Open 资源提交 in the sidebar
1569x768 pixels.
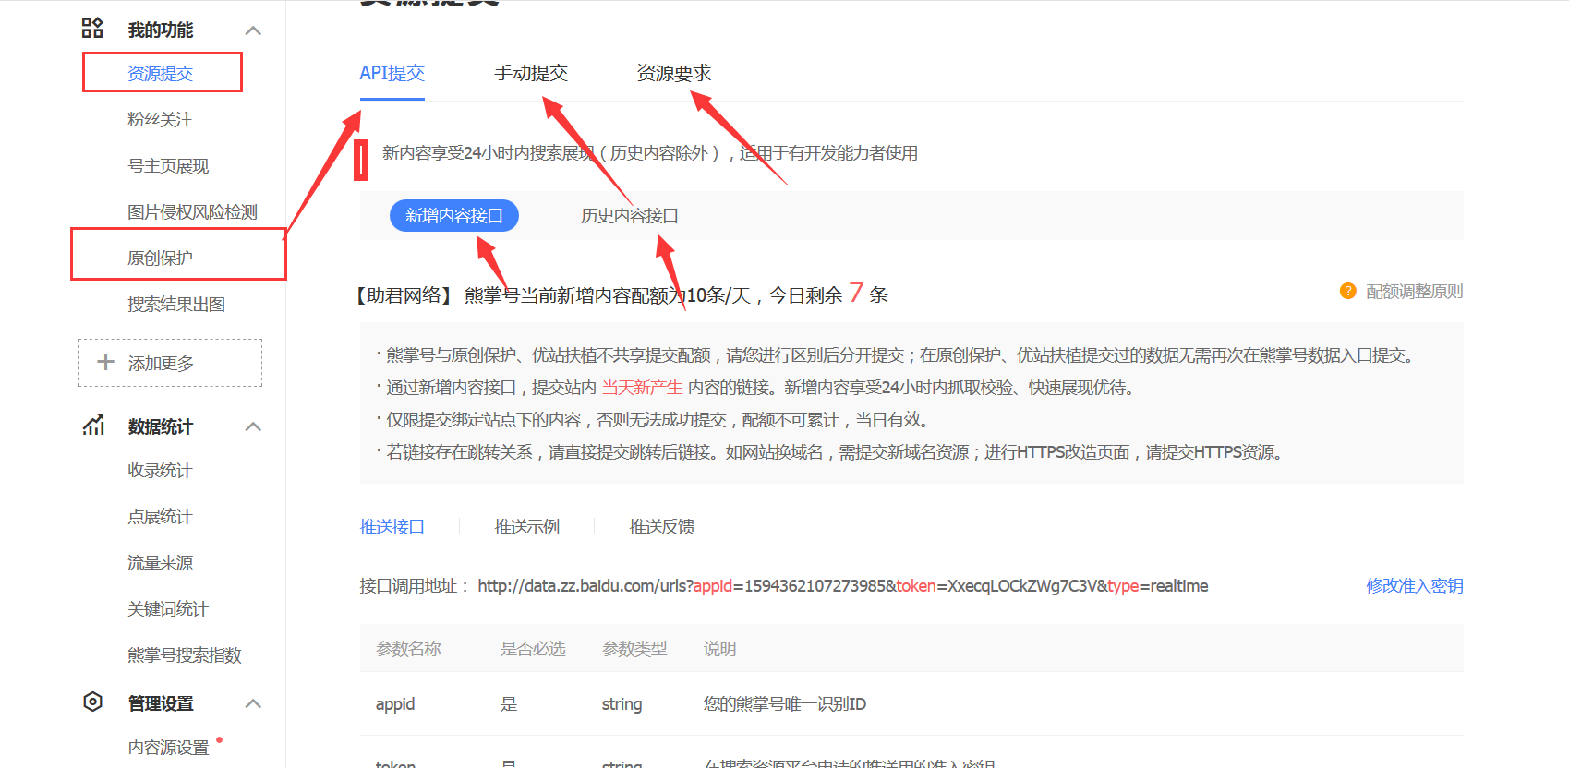click(x=160, y=74)
